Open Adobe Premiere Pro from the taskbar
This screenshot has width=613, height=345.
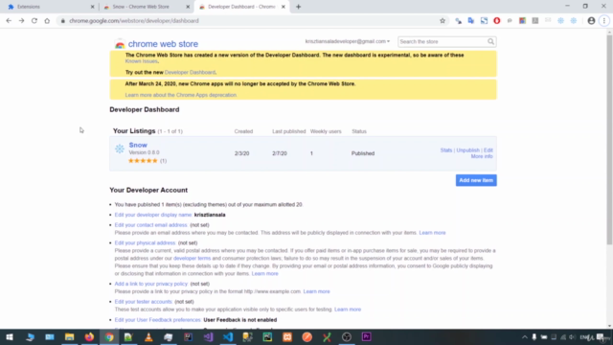(x=366, y=336)
